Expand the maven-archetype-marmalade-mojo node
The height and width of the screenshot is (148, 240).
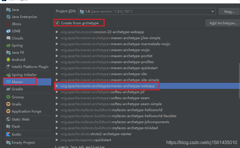[57, 44]
